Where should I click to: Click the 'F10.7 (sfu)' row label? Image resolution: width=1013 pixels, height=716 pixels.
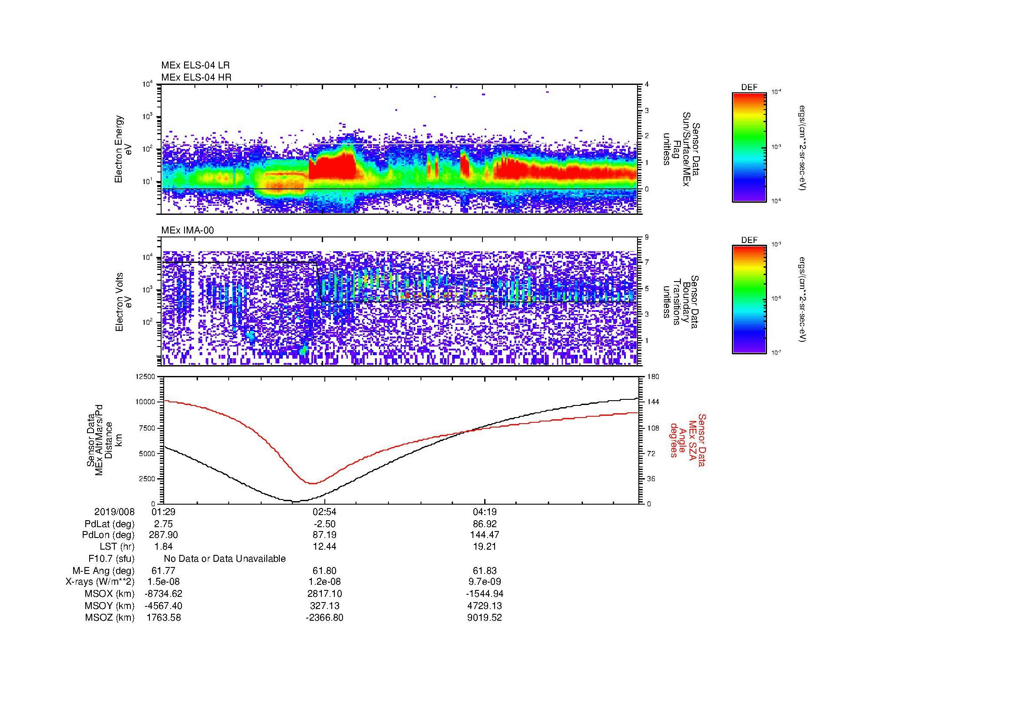[111, 559]
